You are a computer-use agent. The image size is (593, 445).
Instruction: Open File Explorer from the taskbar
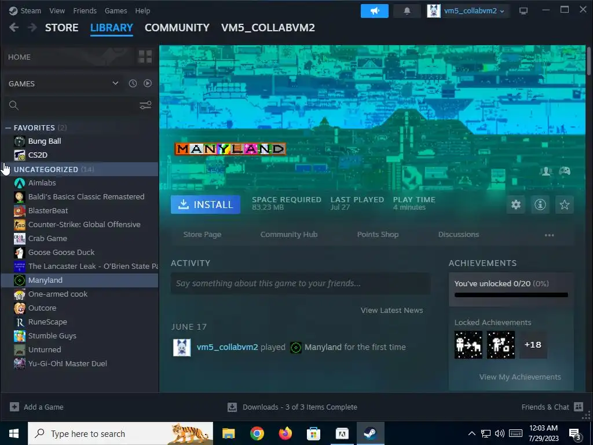tap(228, 433)
